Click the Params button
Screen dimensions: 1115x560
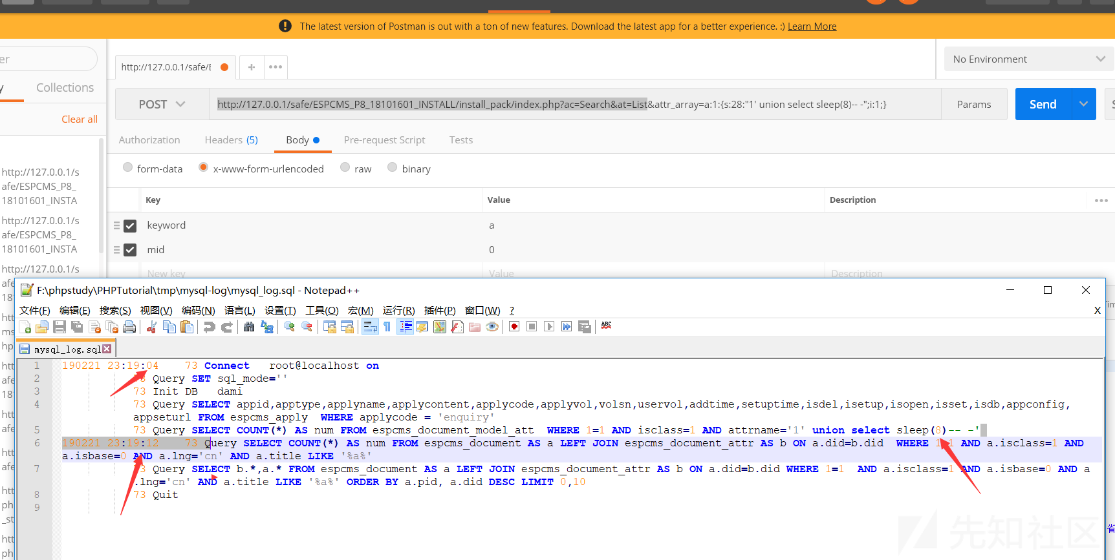[x=974, y=104]
